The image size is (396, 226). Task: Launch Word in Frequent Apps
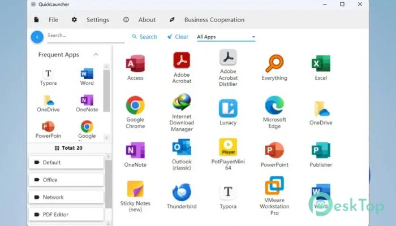87,77
